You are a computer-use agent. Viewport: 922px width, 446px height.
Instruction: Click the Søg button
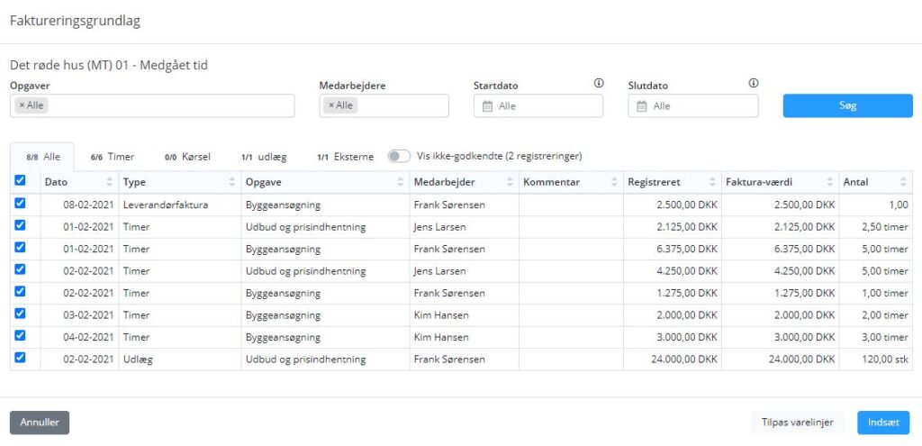click(x=847, y=106)
